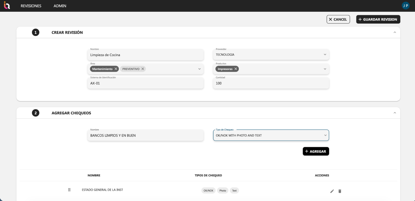Grab the drag handle of ESTADO GENERAL row

[69, 190]
